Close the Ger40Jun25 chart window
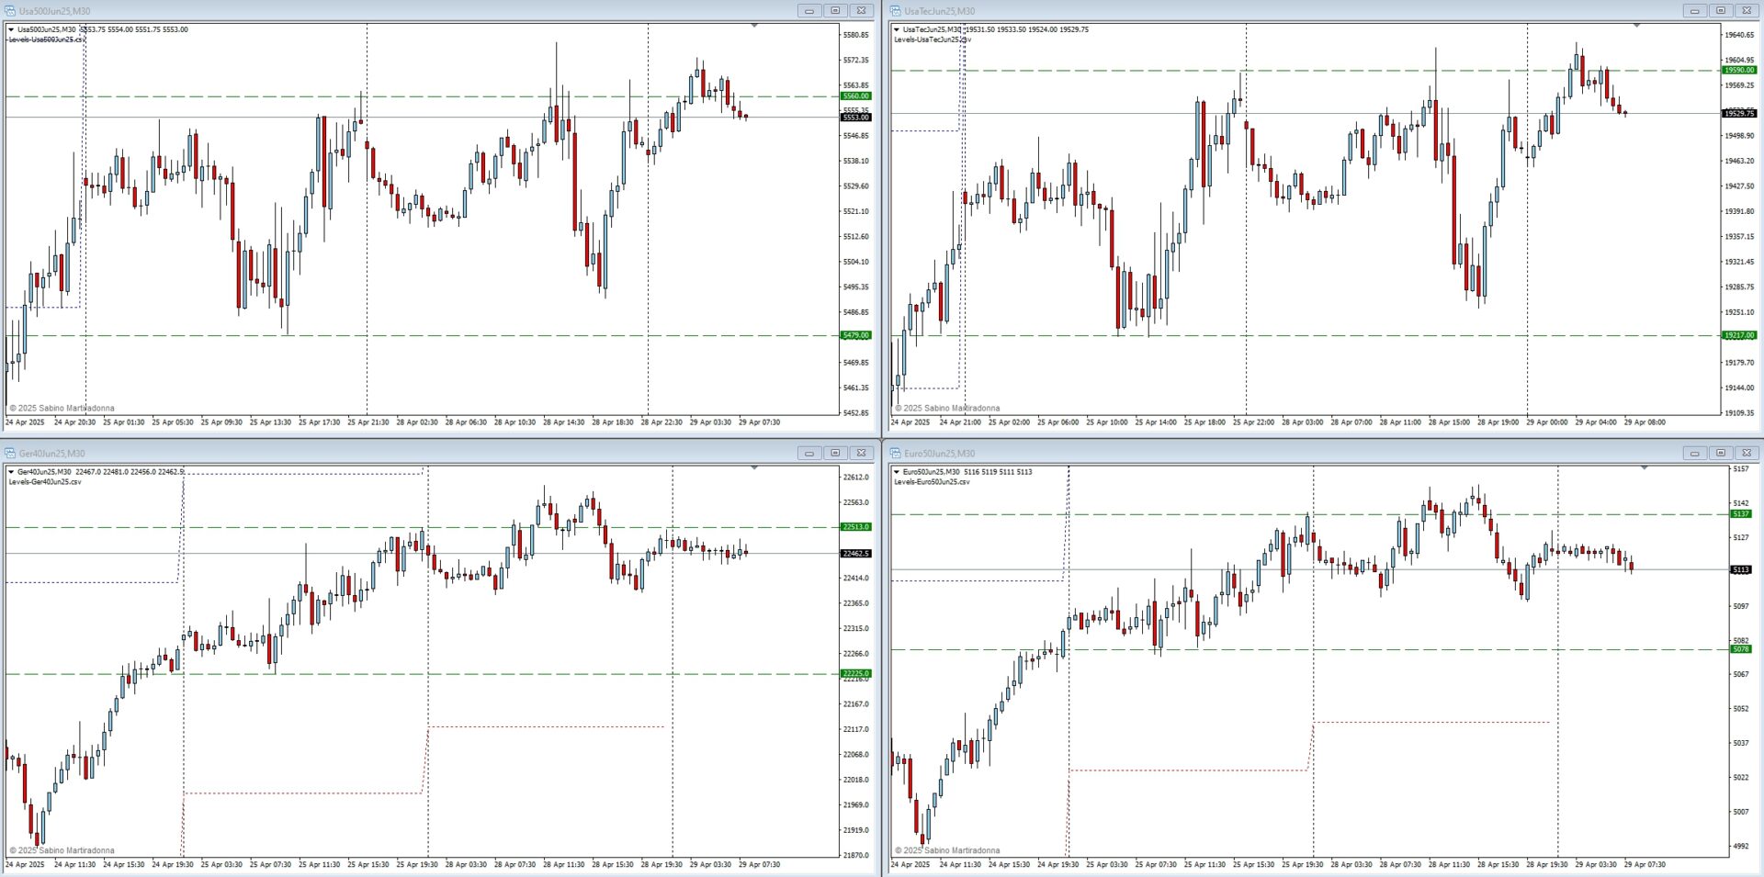This screenshot has height=877, width=1764. click(861, 453)
